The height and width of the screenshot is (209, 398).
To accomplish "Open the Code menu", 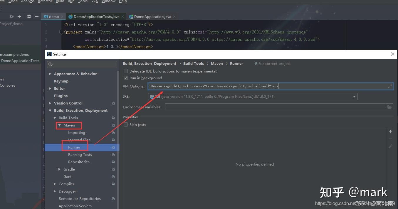I will click(13, 1).
